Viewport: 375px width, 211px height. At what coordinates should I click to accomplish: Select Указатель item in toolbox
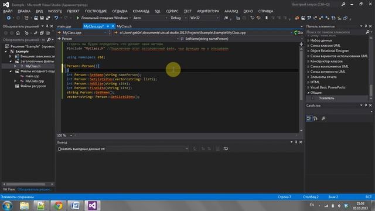[326, 98]
